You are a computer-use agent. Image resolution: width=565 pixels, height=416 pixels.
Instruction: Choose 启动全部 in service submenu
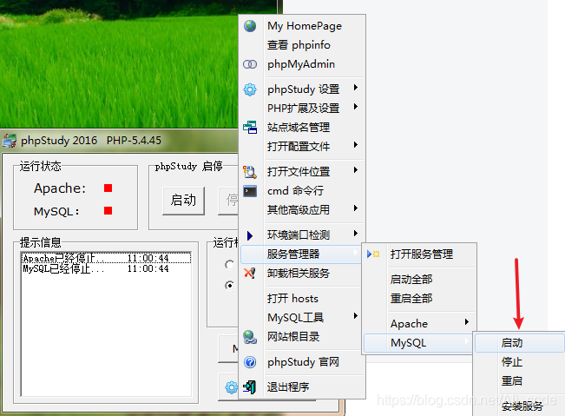(x=419, y=280)
